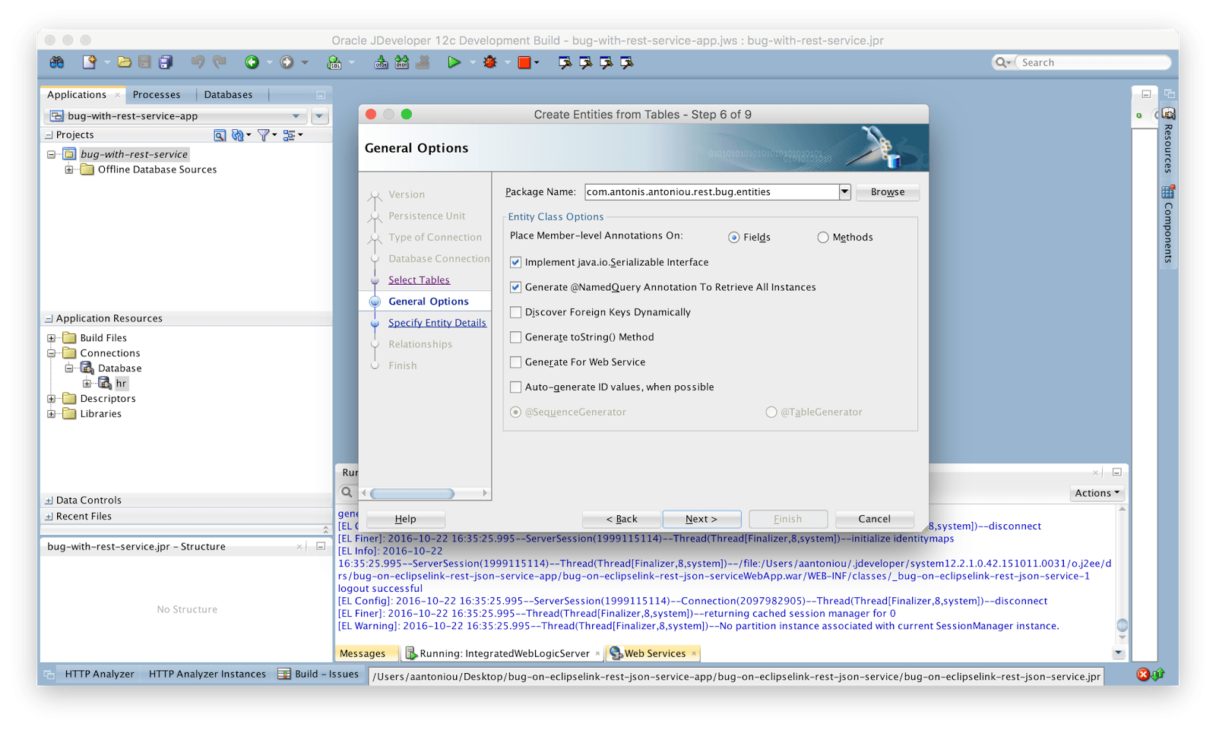Click into the Package Name text field
Viewport: 1216px width, 730px height.
(711, 192)
